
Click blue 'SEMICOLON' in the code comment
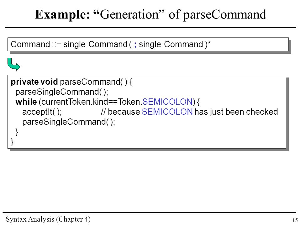point(167,112)
